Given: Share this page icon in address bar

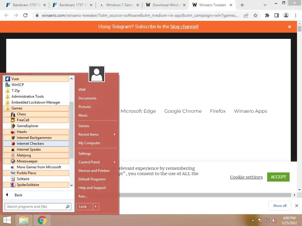Looking at the screenshot, I should click(x=246, y=15).
